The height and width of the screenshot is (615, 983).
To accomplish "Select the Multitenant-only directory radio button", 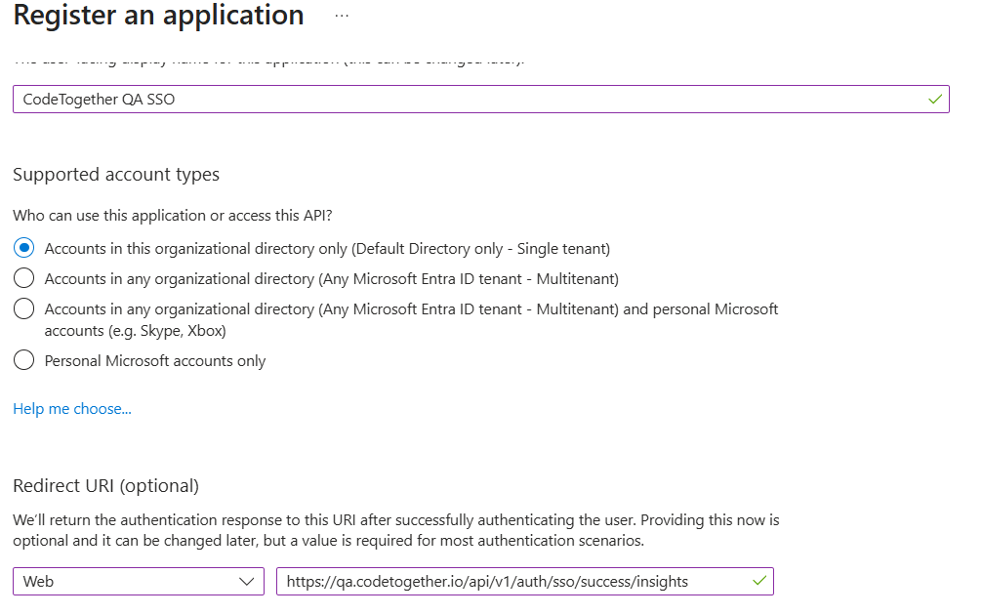I will click(24, 278).
